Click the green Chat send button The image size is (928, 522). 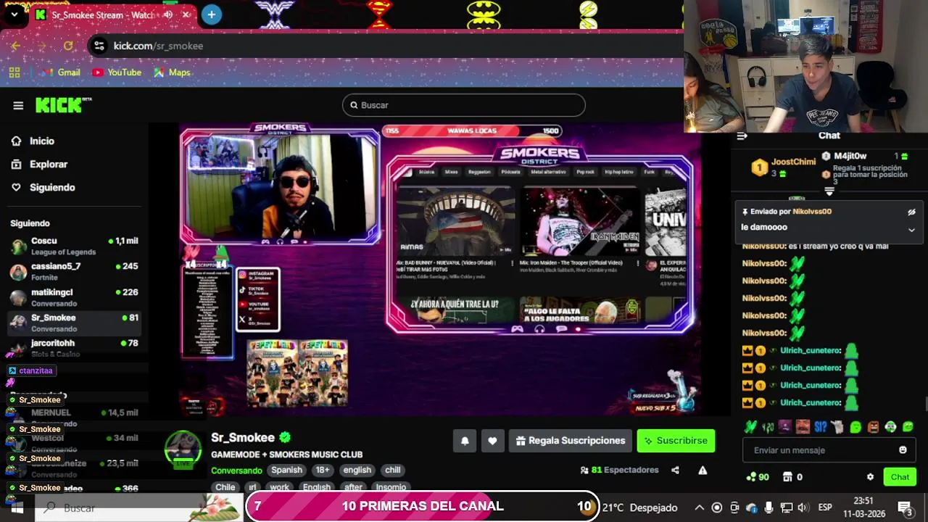900,477
